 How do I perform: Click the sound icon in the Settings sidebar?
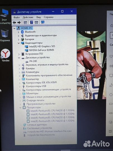(111, 66)
